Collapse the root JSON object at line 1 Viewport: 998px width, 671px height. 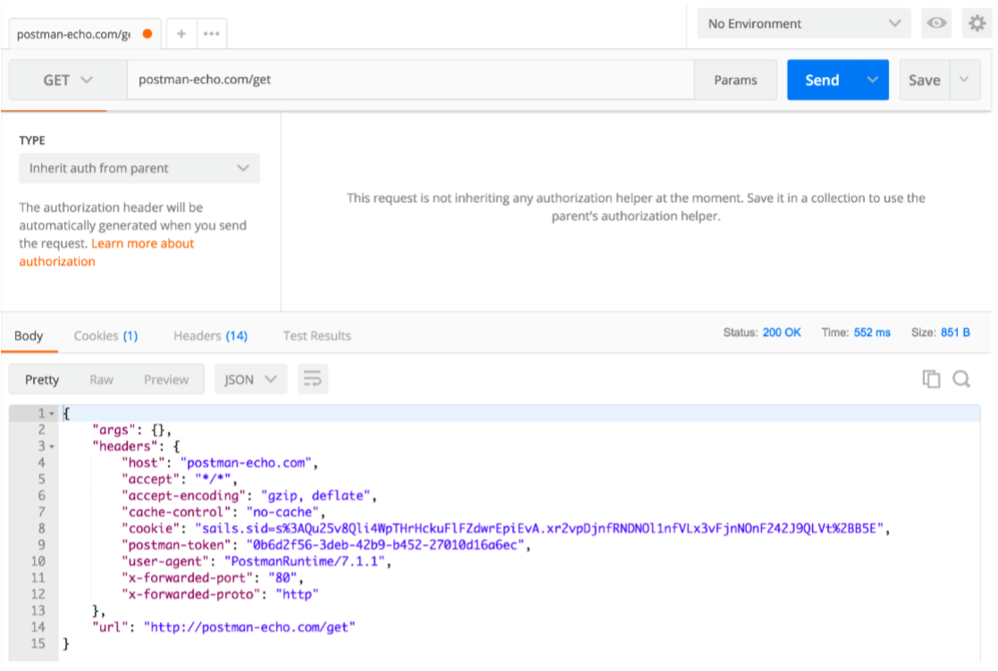click(x=52, y=414)
